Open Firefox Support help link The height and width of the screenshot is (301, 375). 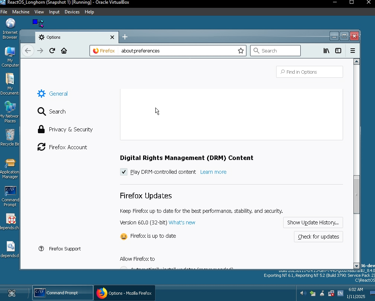pos(60,249)
